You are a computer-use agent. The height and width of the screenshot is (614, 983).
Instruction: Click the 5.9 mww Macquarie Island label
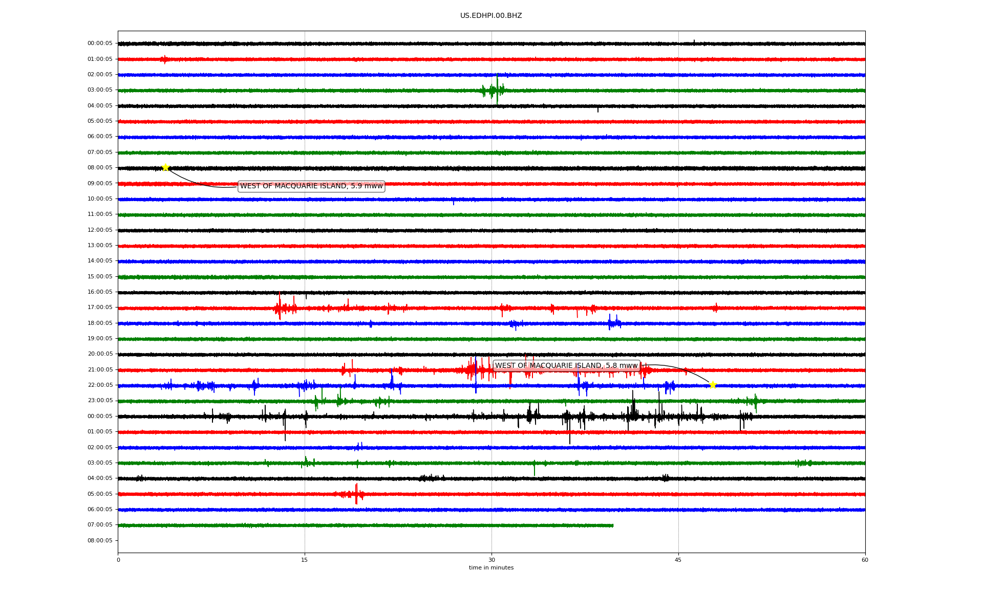point(311,186)
